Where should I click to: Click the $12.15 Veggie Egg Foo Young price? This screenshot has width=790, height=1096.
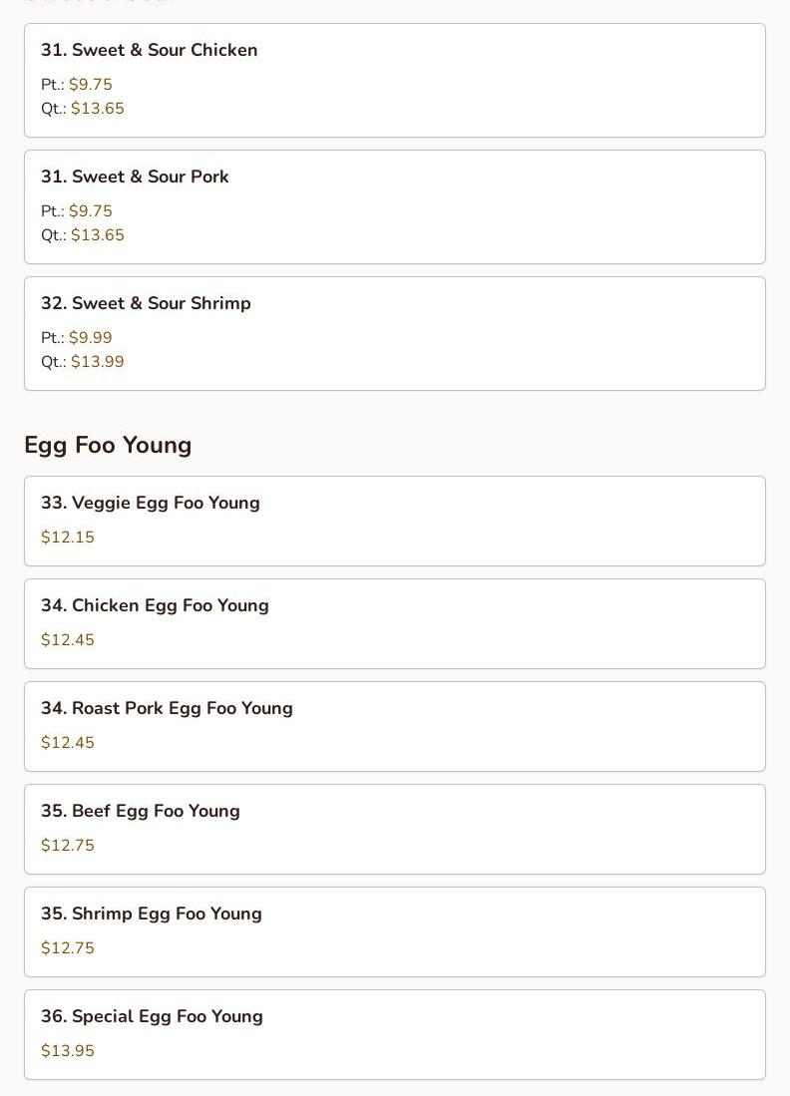click(x=68, y=537)
